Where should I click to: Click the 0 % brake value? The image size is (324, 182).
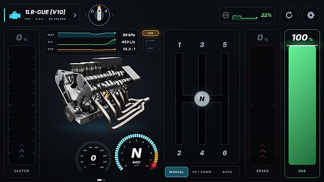tap(263, 38)
